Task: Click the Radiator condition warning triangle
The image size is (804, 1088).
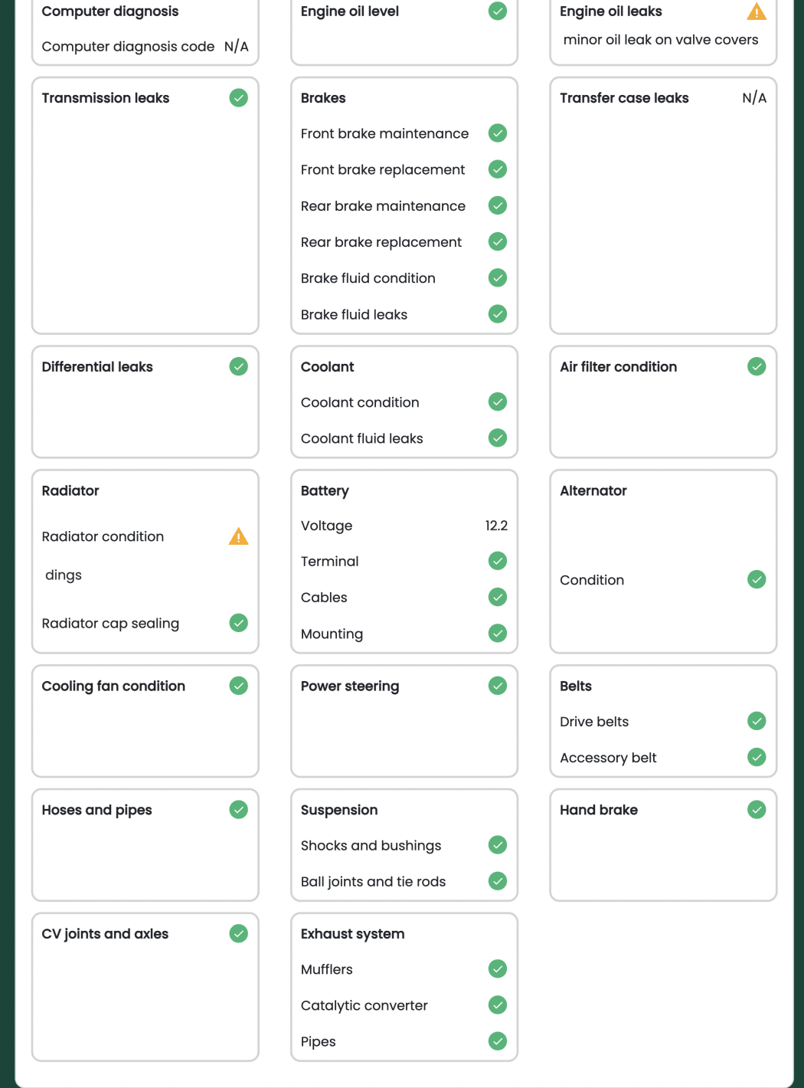Action: [x=239, y=536]
